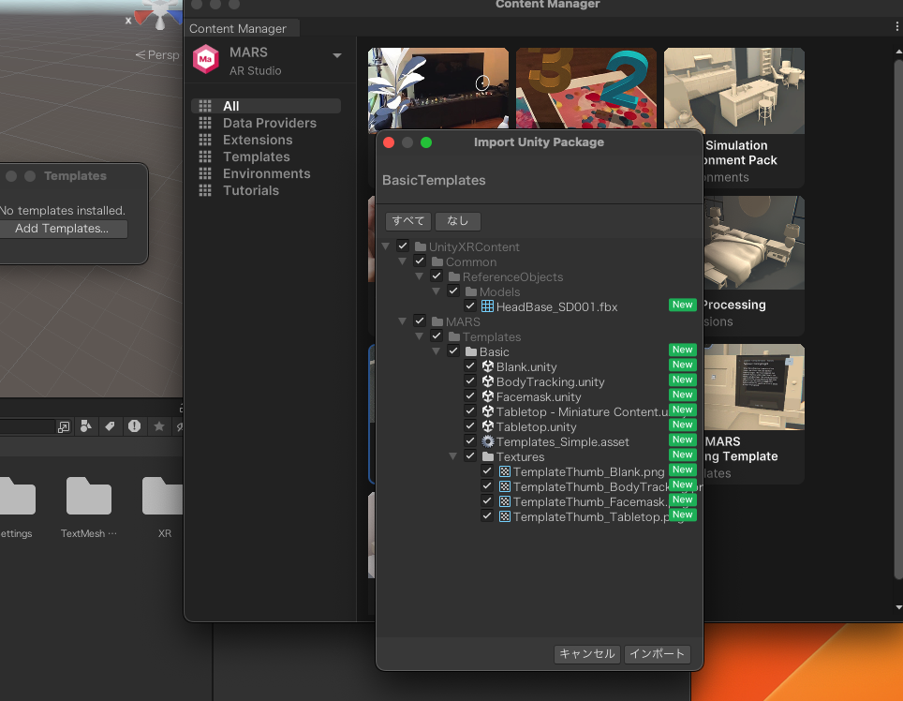Uncheck the Blank.unity checkbox
The height and width of the screenshot is (701, 903).
(470, 365)
